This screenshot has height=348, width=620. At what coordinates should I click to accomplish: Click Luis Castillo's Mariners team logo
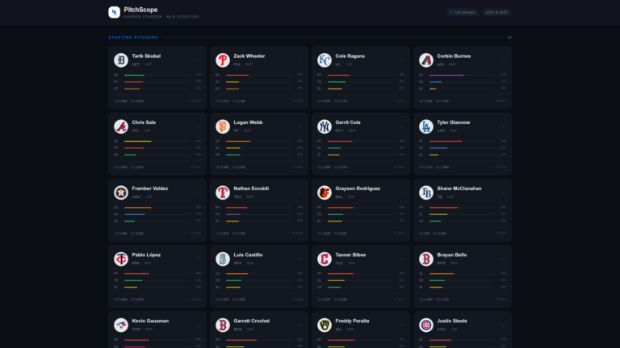click(223, 259)
